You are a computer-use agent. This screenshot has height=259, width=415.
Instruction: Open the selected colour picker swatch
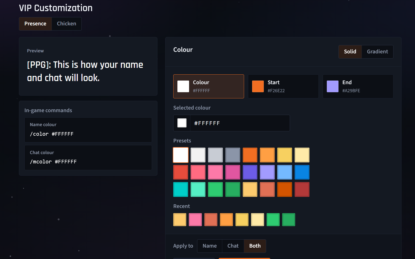tap(182, 123)
